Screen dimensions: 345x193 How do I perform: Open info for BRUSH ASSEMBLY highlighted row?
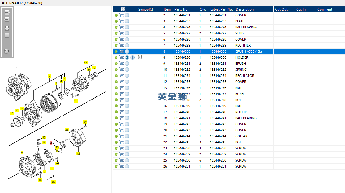pyautogui.click(x=127, y=51)
